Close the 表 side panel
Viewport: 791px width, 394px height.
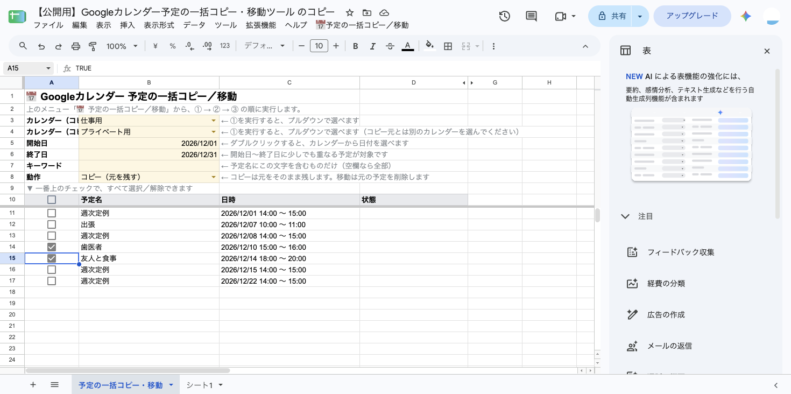click(x=767, y=51)
